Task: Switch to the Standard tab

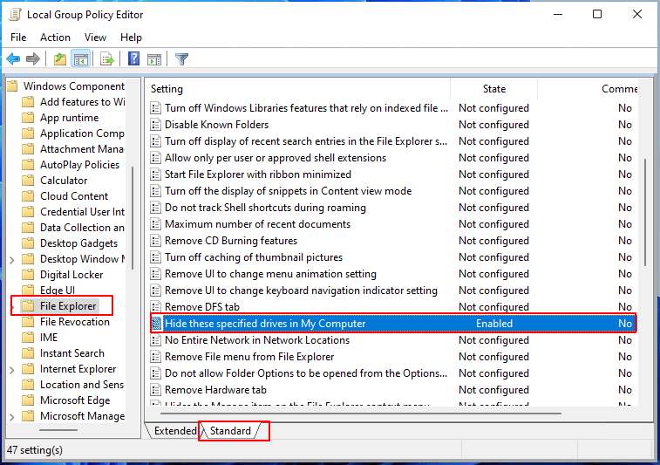Action: tap(230, 431)
